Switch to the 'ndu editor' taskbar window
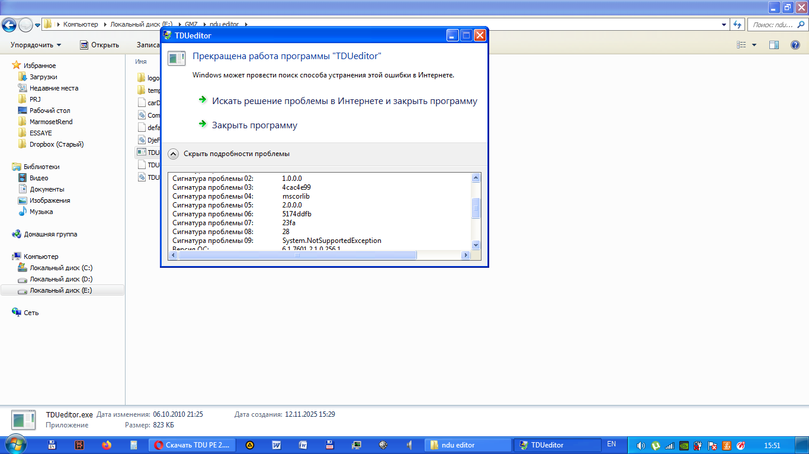 (468, 445)
